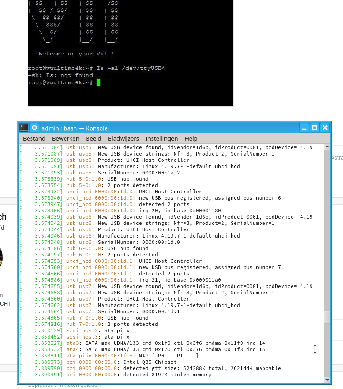Click line 'irq 21, io base 0x000011a0'
Screen dimensions: 343x389
(144, 280)
